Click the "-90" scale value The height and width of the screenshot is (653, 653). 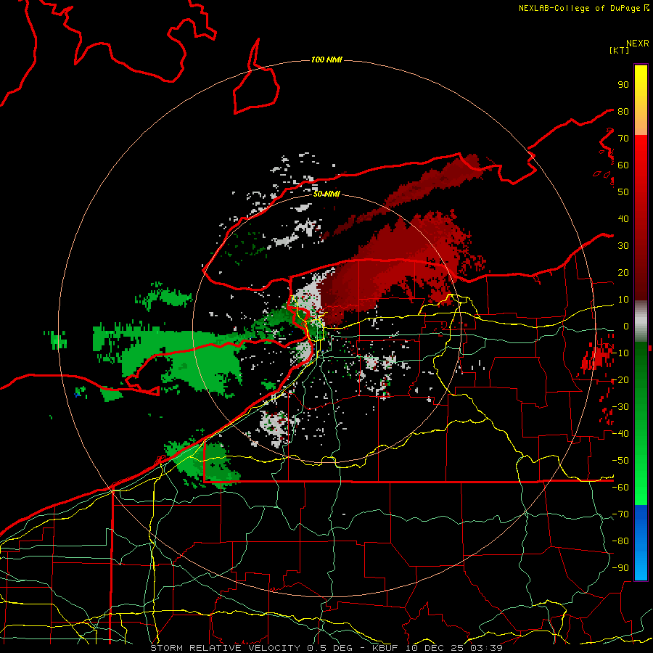tap(620, 568)
